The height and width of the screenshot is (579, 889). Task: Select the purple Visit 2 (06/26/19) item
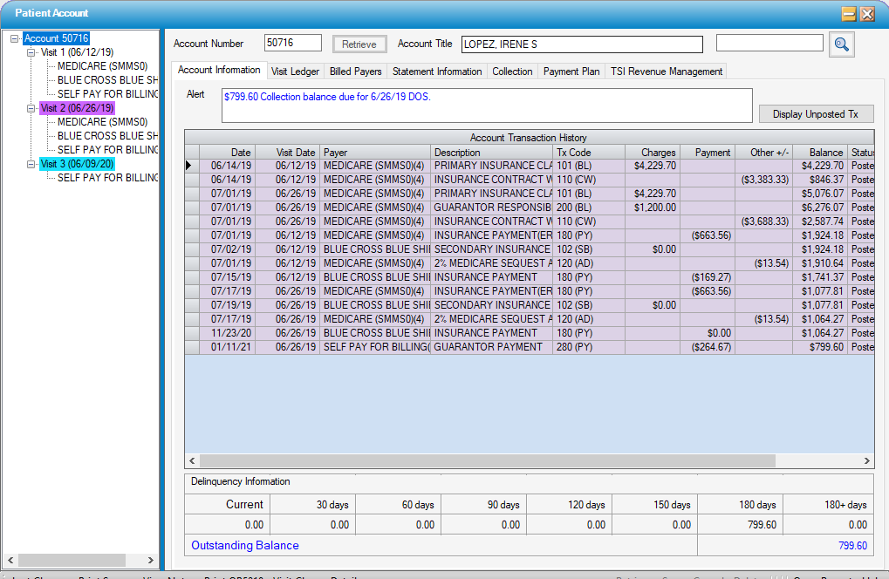77,108
